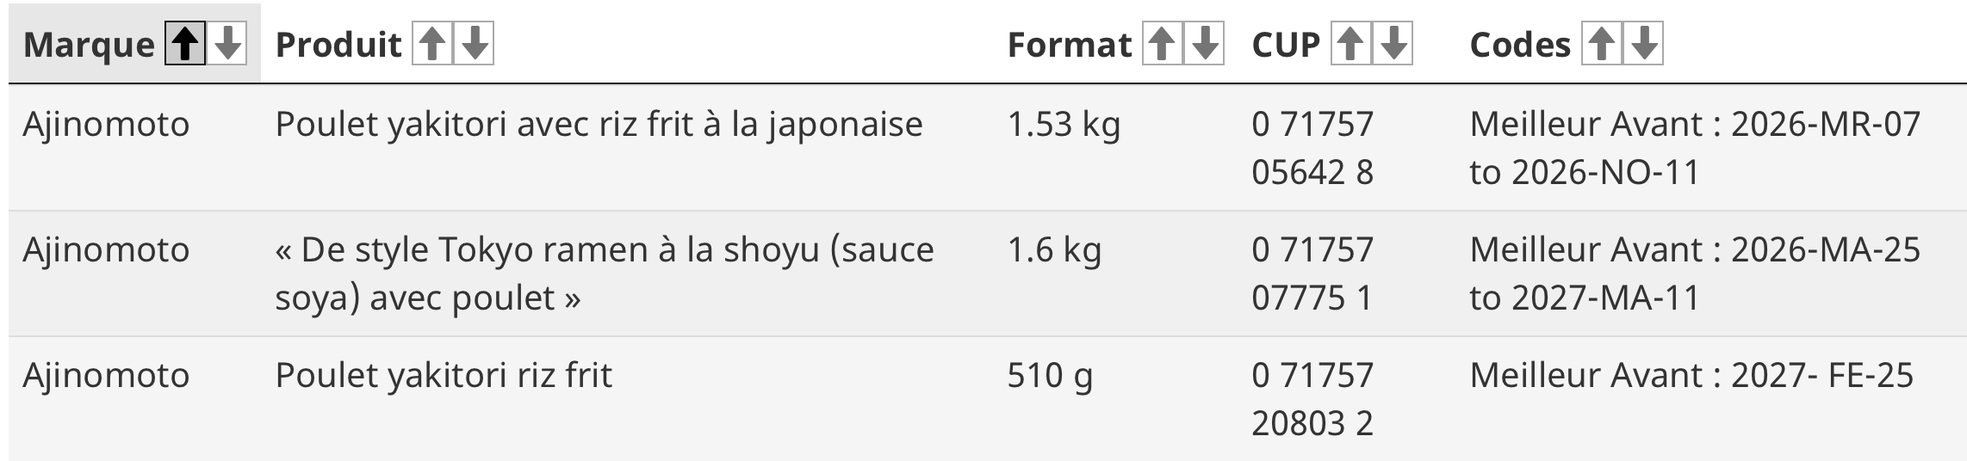Sort Produit column ascending

coord(432,44)
